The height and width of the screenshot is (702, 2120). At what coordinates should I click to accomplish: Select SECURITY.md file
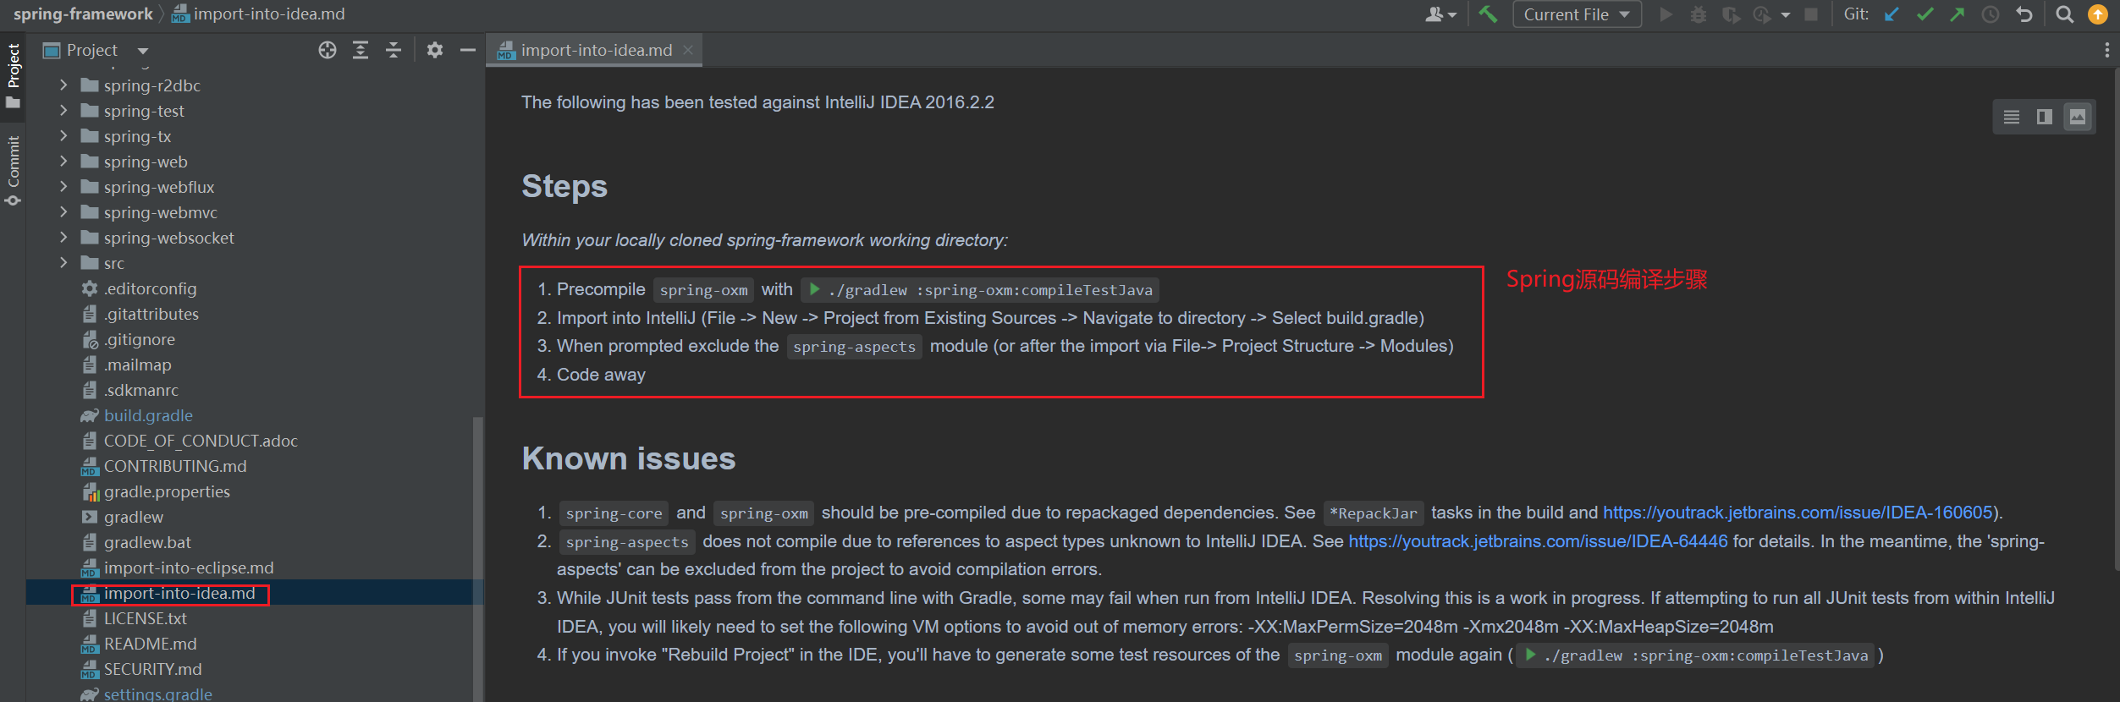coord(152,669)
